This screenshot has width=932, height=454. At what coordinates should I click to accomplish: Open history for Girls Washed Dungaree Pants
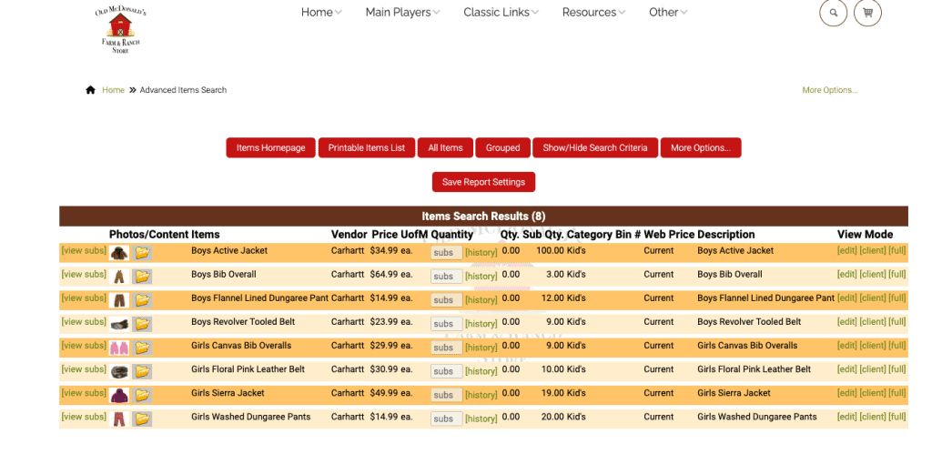481,419
